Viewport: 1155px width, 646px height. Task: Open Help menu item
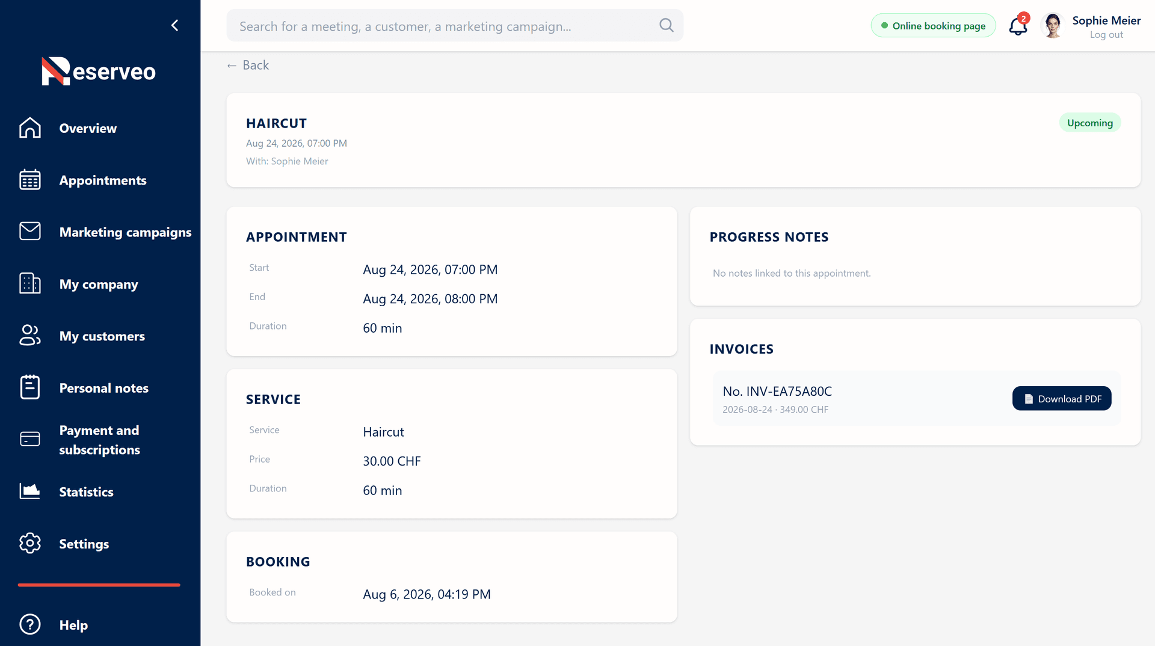(73, 625)
